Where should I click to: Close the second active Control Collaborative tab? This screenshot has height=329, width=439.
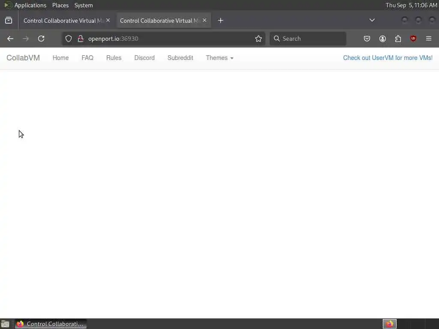[x=204, y=20]
